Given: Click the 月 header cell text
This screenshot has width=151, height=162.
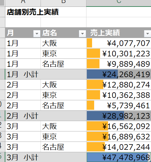Looking at the screenshot, I should [x=10, y=33].
